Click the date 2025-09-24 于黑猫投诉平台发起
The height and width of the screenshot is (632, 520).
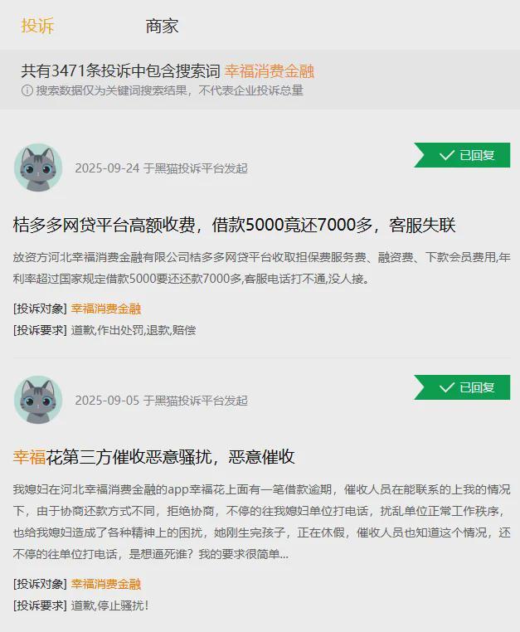click(x=161, y=168)
